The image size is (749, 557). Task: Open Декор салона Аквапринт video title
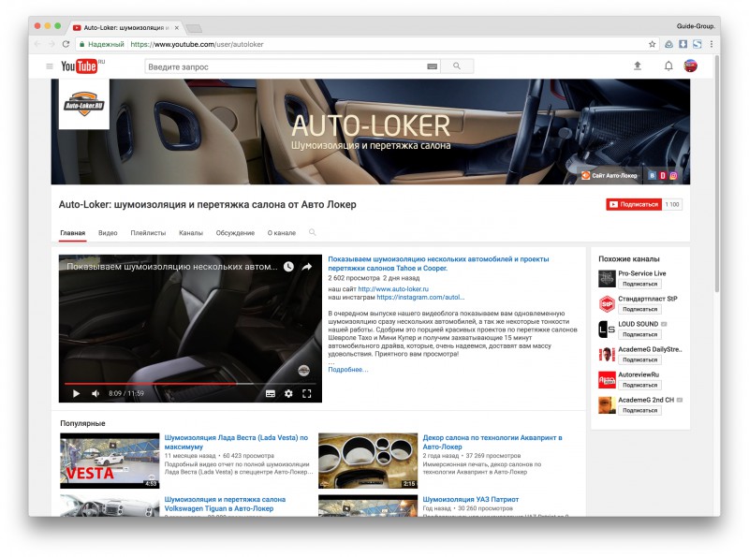coord(492,442)
